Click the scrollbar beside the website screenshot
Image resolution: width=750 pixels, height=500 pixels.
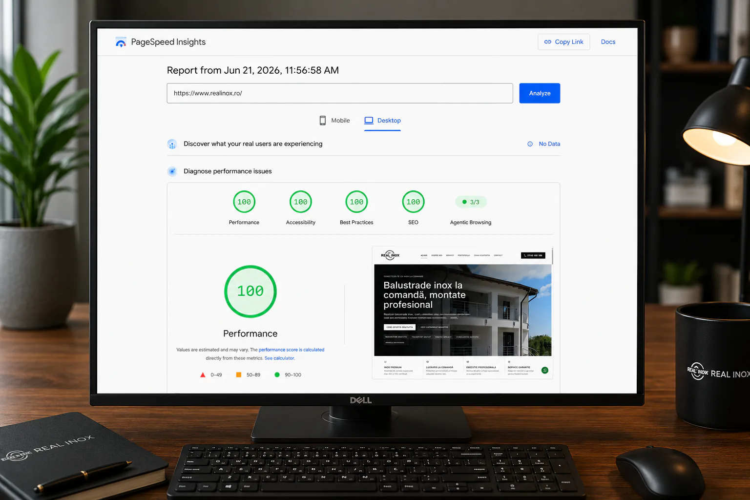552,256
